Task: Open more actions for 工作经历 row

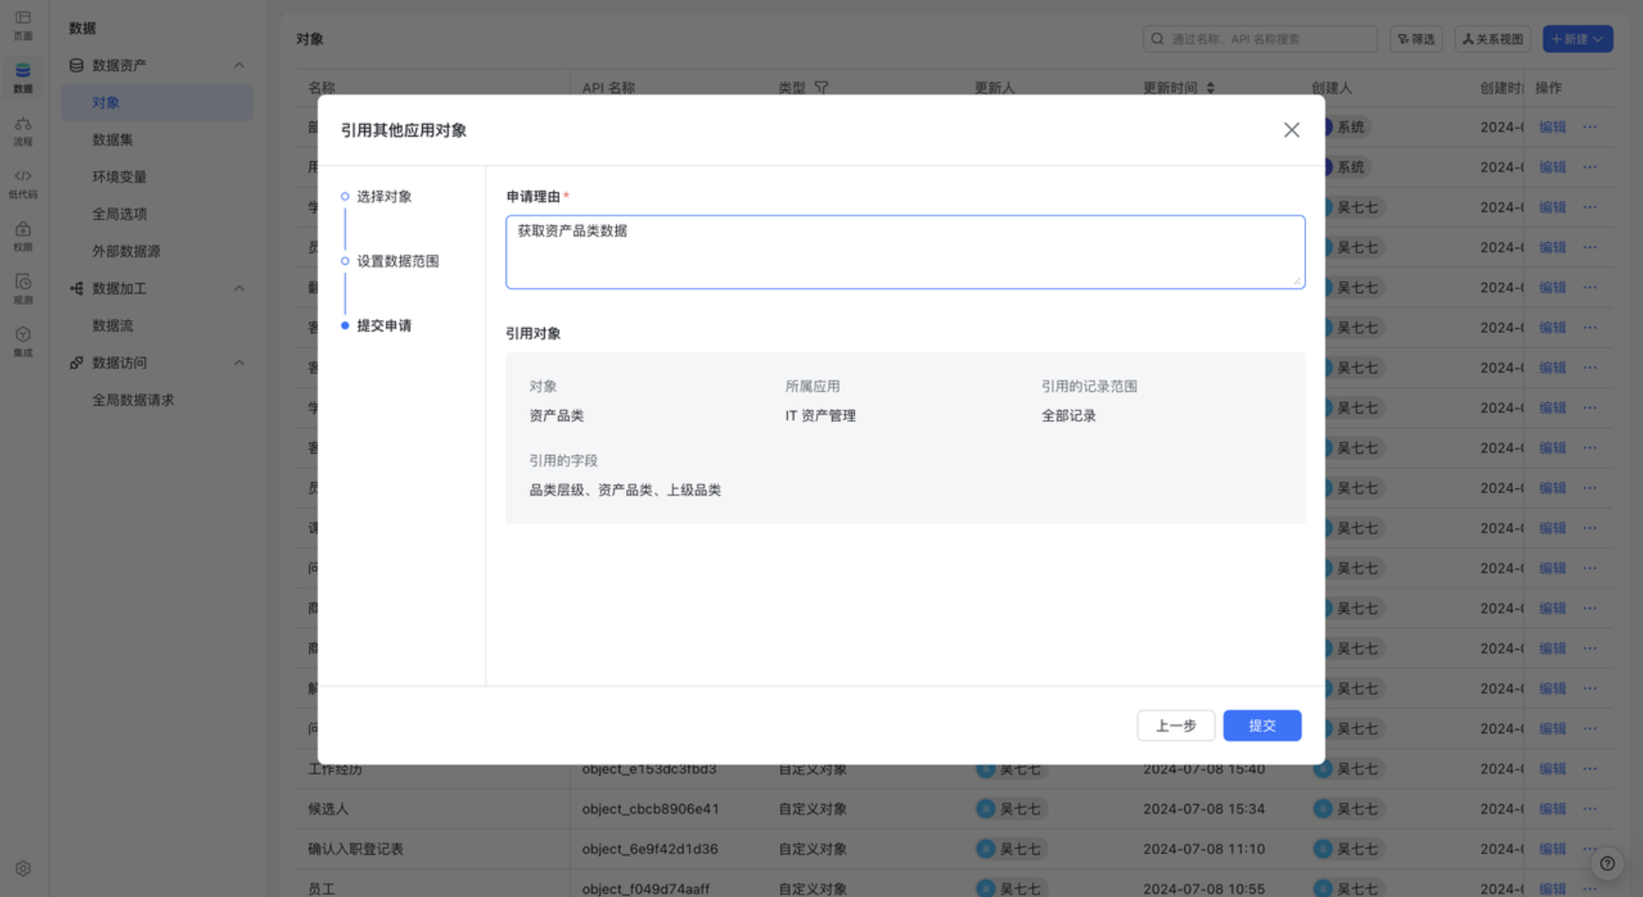Action: (1589, 769)
